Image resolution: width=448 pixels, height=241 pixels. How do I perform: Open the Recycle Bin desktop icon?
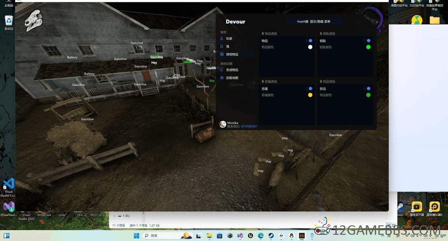pyautogui.click(x=9, y=22)
